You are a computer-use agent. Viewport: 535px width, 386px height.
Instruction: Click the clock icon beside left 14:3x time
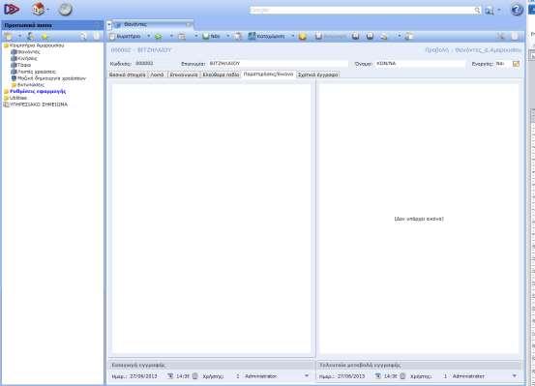tap(194, 376)
